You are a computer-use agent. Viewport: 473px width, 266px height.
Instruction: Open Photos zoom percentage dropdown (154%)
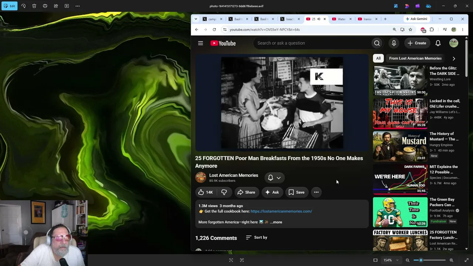pyautogui.click(x=391, y=260)
